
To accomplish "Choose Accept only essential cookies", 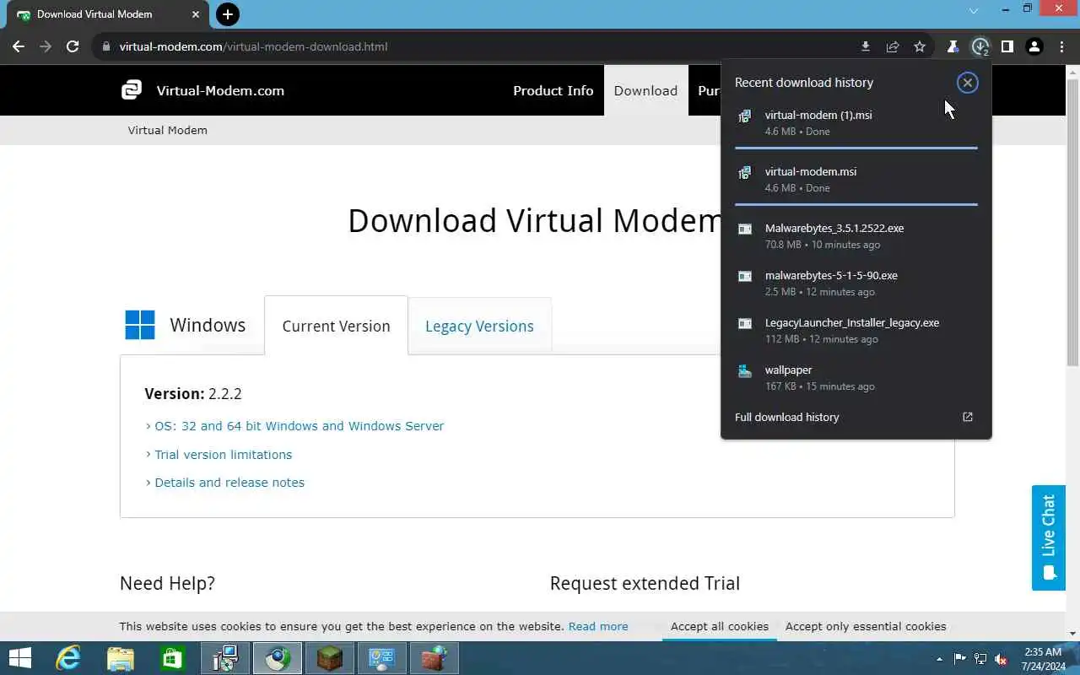I will pos(866,626).
